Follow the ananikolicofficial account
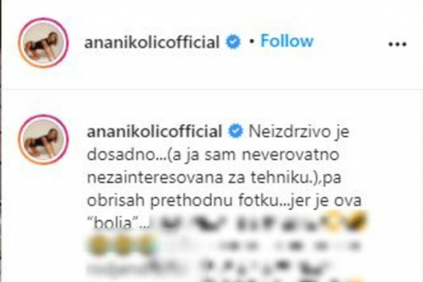 [x=287, y=41]
